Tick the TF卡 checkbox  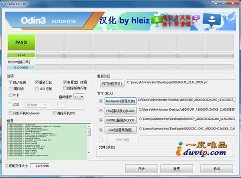(x=11, y=95)
